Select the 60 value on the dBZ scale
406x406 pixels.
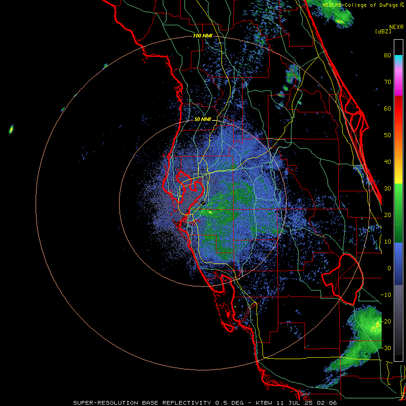click(388, 108)
